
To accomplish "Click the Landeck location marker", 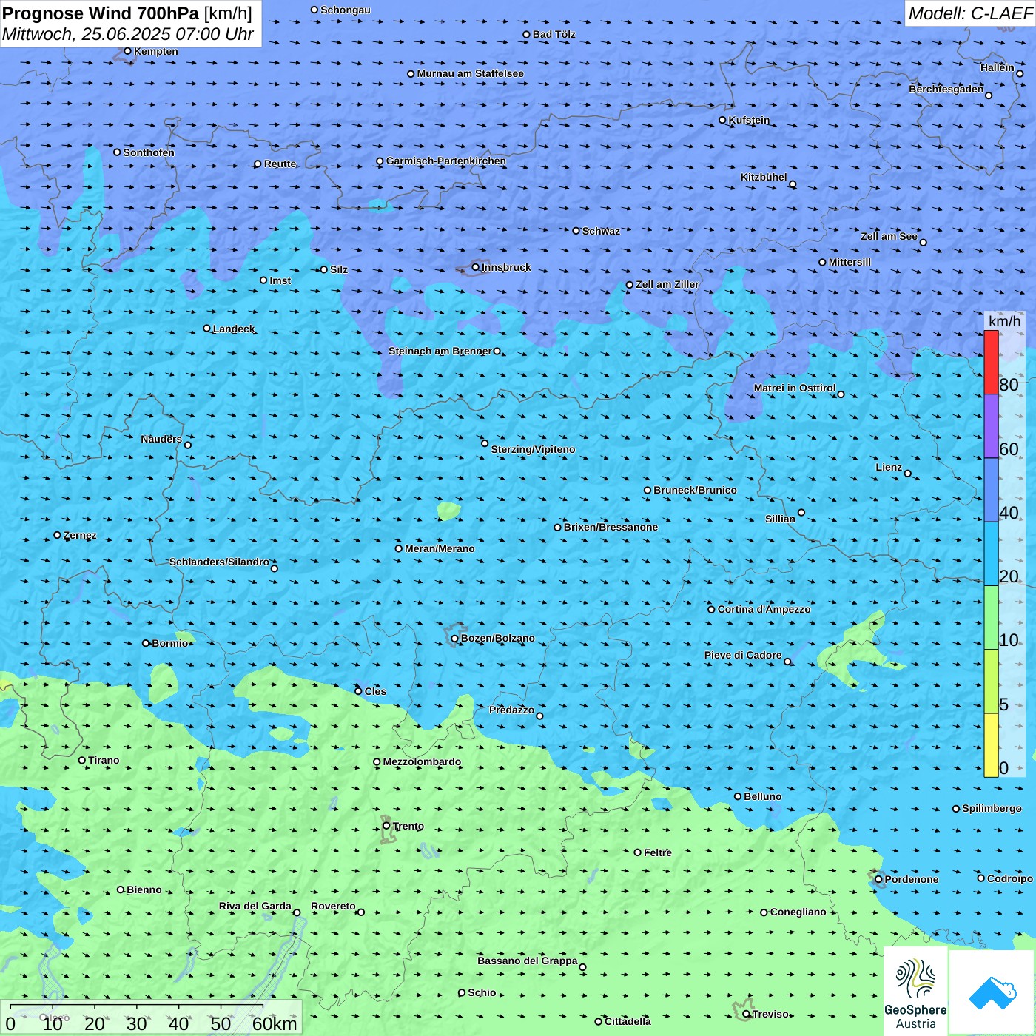I will pyautogui.click(x=206, y=329).
